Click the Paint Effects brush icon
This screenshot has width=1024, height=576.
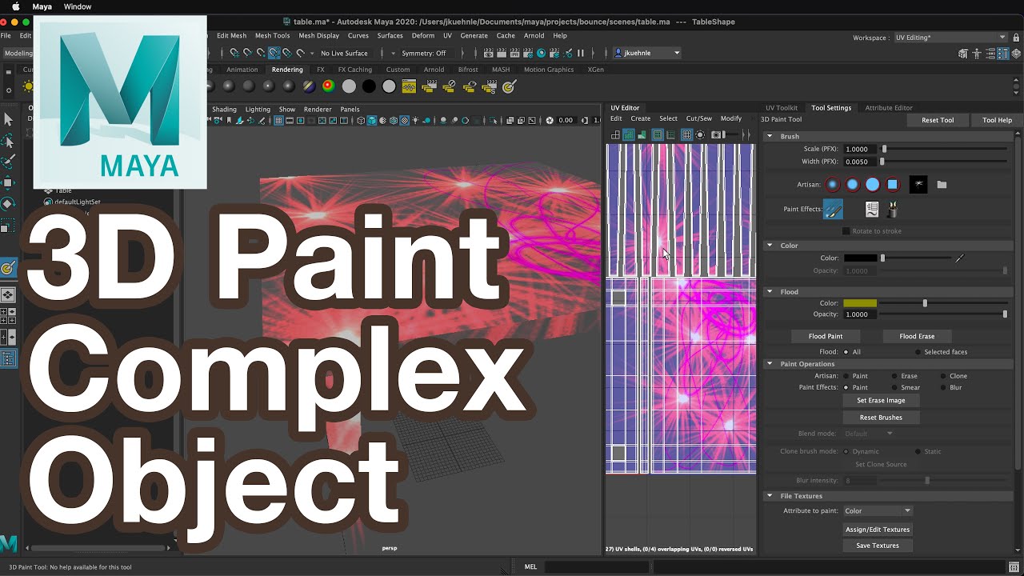click(833, 209)
